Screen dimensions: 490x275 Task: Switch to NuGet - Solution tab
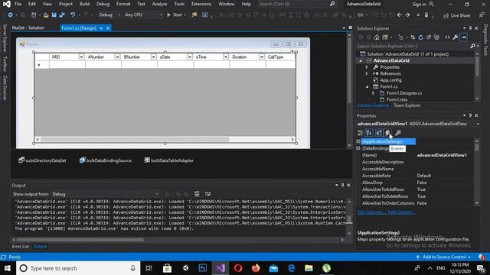pos(28,27)
